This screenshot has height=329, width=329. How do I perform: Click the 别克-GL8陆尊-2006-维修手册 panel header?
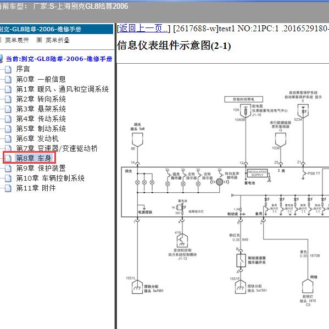56,29
